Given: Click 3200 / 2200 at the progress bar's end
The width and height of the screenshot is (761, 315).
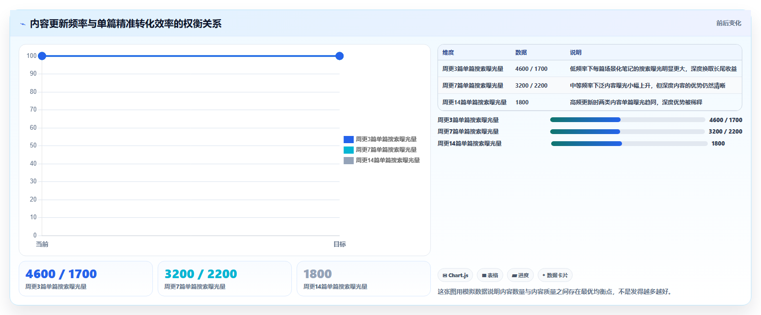Looking at the screenshot, I should pyautogui.click(x=726, y=132).
